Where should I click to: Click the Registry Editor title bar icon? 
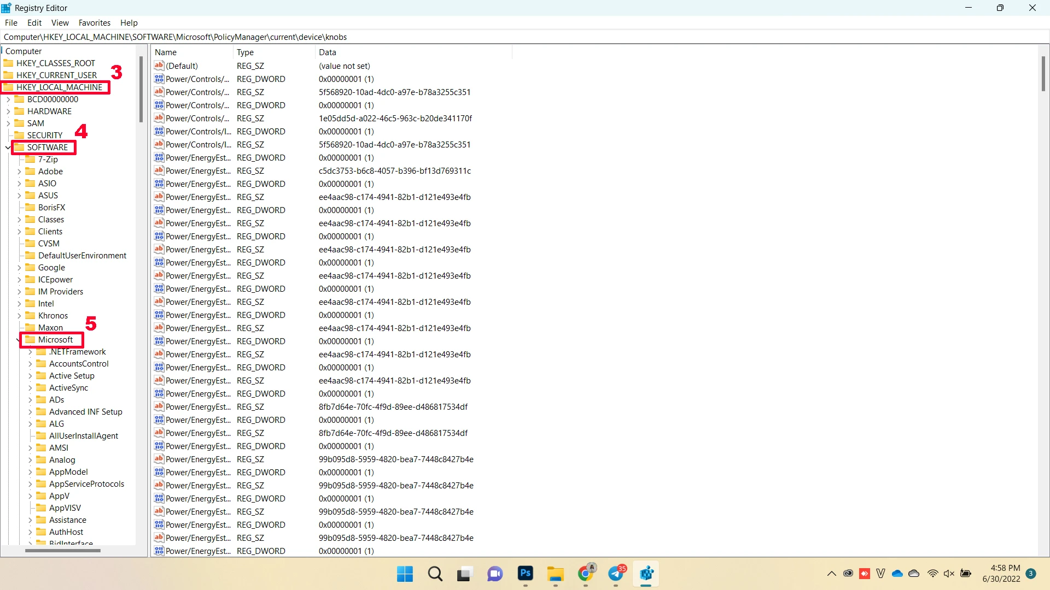coord(7,8)
